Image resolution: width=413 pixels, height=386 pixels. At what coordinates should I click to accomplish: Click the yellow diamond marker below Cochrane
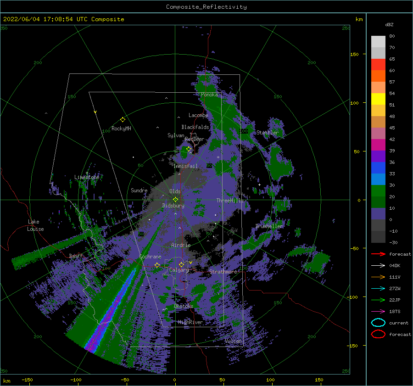tap(157, 265)
